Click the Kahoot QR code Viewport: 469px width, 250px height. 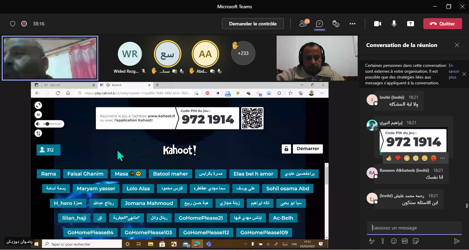[x=252, y=118]
